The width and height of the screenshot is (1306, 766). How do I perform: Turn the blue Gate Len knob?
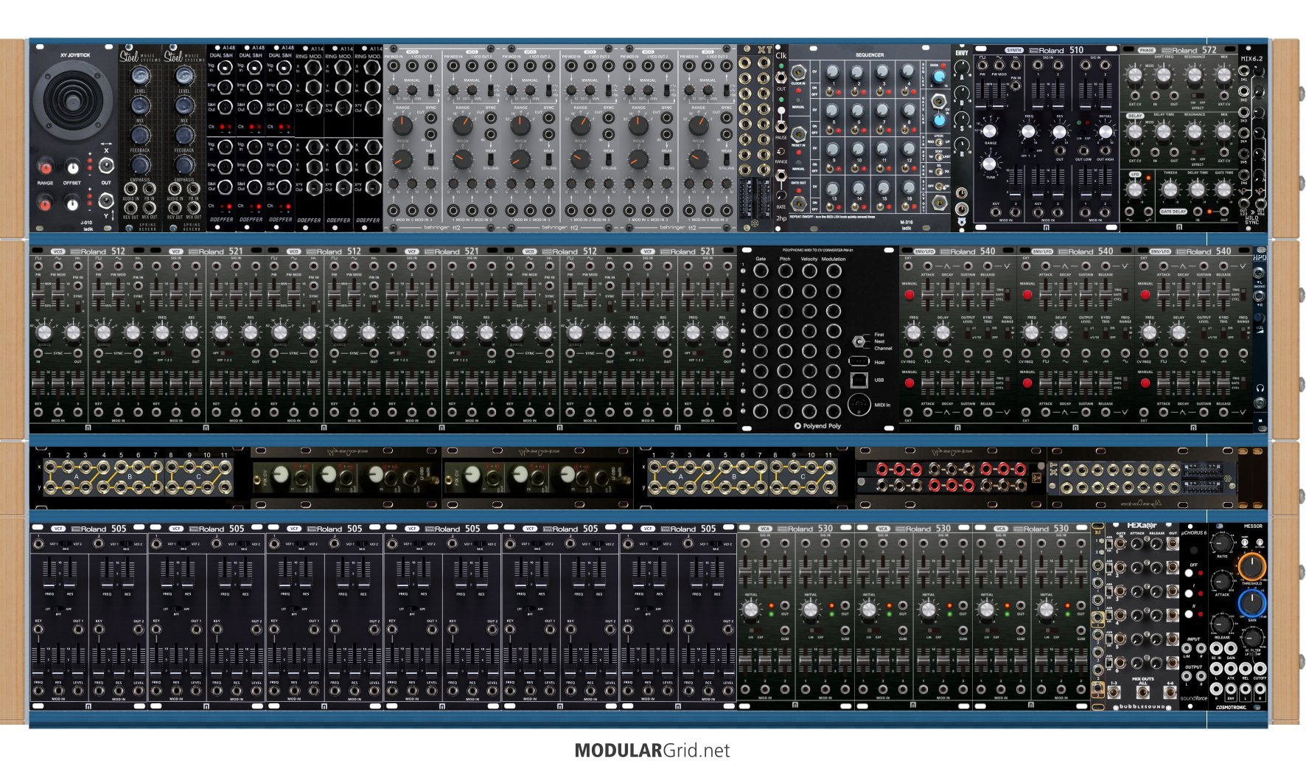939,119
